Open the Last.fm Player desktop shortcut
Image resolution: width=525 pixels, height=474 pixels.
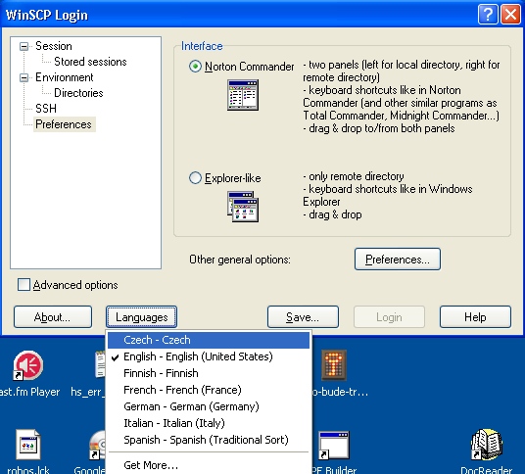point(28,365)
